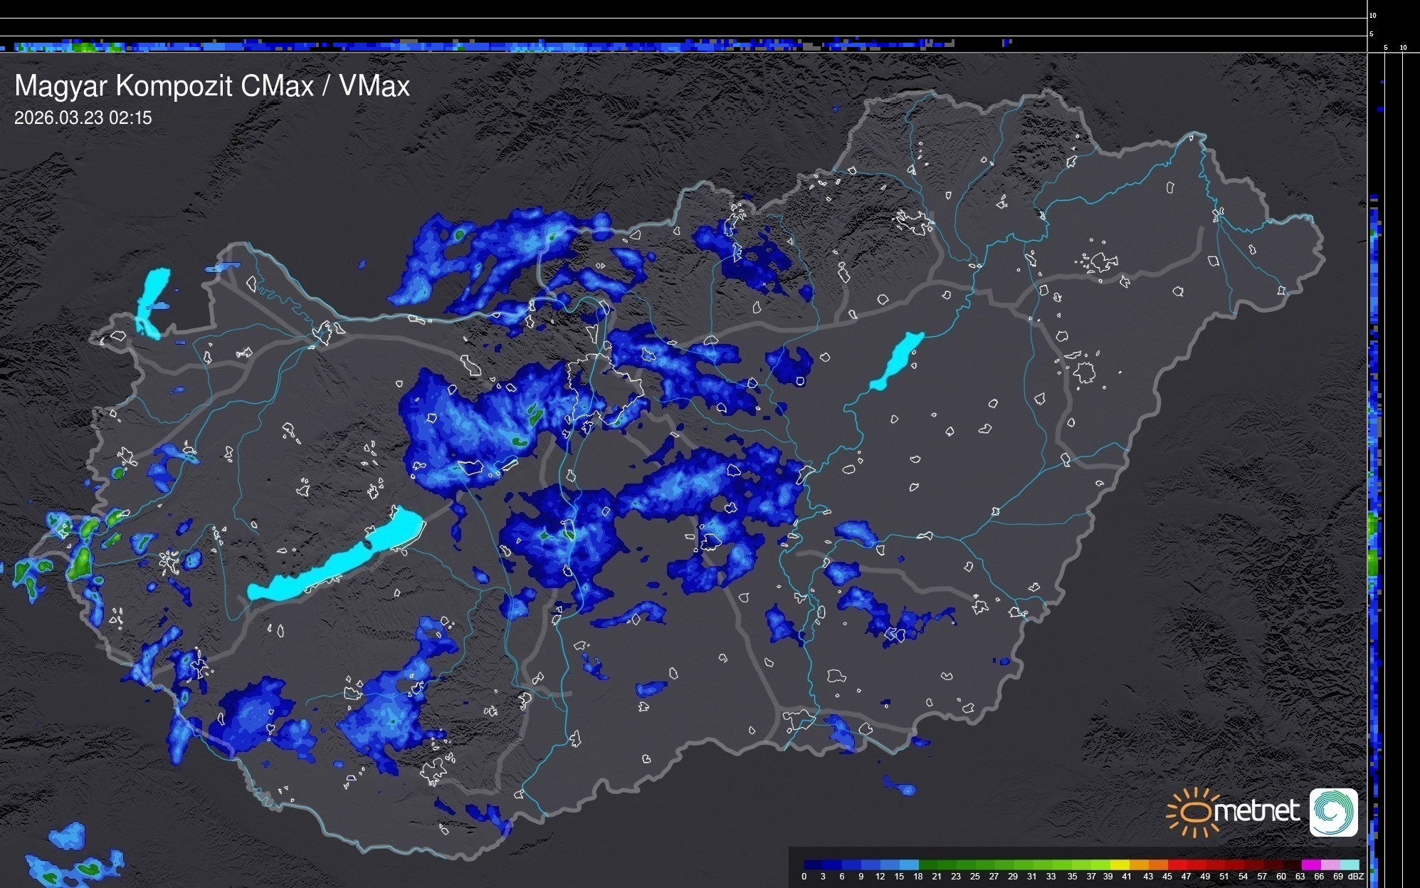Click the number 57 on the legend
Viewport: 1420px width, 888px height.
point(1262,877)
